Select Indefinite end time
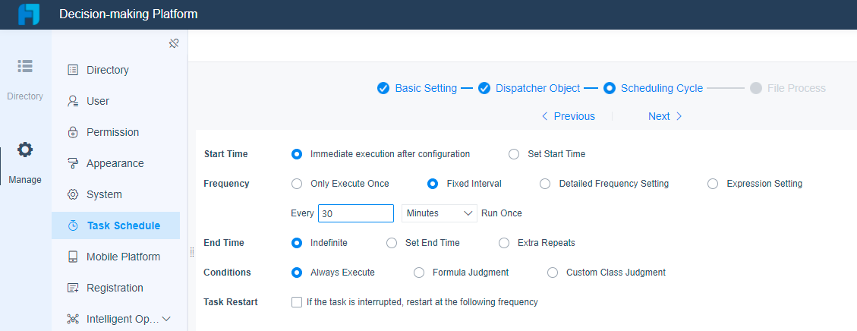This screenshot has width=857, height=331. (x=297, y=242)
